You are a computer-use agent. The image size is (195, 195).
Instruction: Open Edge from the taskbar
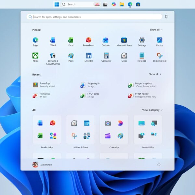130,4
